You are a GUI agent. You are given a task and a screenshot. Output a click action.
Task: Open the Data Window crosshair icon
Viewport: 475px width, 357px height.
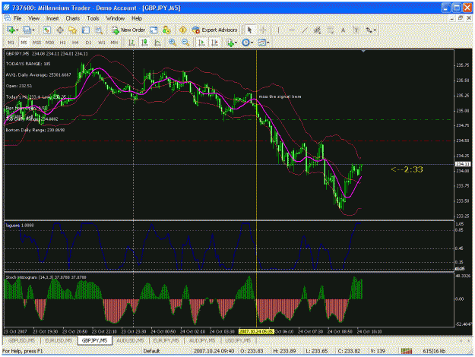tap(60, 30)
